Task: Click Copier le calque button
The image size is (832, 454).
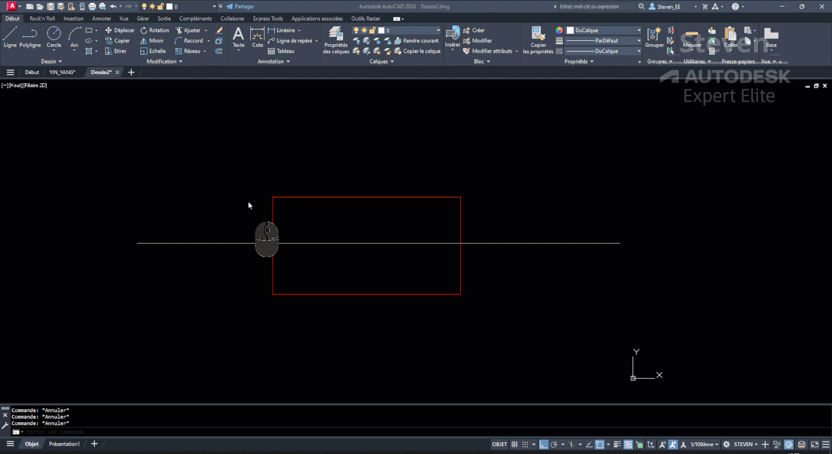Action: (417, 51)
